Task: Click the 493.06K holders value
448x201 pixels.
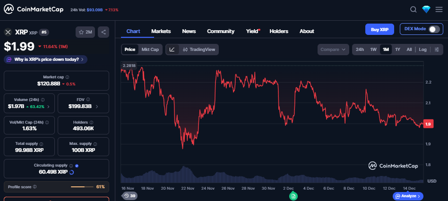Action: (84, 129)
